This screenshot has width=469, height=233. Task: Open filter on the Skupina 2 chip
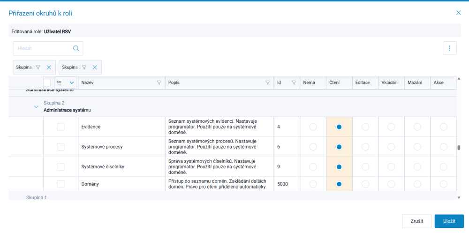[84, 68]
